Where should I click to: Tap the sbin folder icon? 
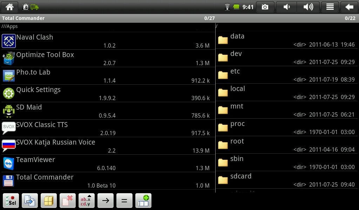pyautogui.click(x=223, y=162)
